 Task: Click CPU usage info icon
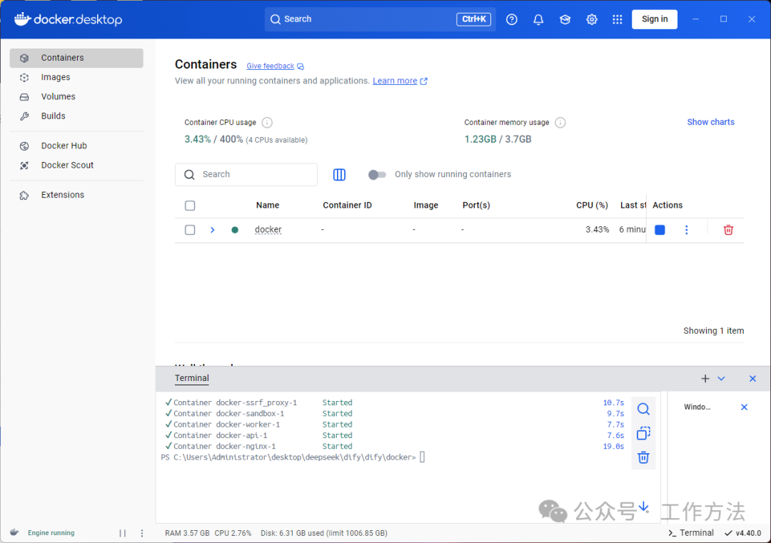click(267, 122)
